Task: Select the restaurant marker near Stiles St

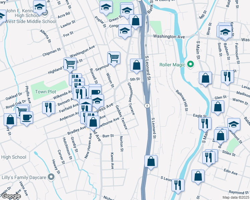Action: tap(209, 158)
